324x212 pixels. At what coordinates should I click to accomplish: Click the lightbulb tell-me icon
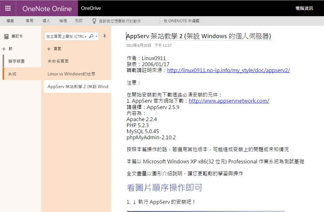[94, 21]
